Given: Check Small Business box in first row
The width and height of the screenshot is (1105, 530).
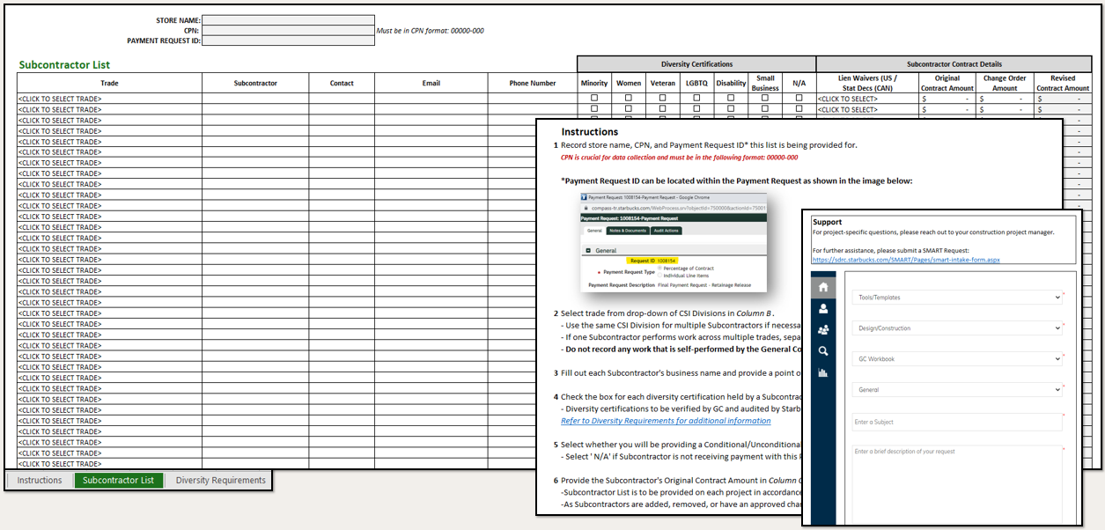Looking at the screenshot, I should 764,98.
